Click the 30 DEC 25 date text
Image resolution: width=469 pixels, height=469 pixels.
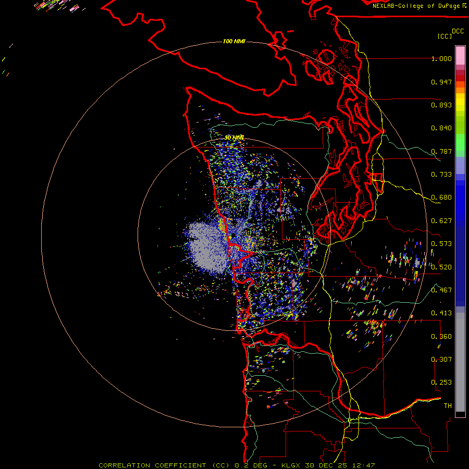326,465
